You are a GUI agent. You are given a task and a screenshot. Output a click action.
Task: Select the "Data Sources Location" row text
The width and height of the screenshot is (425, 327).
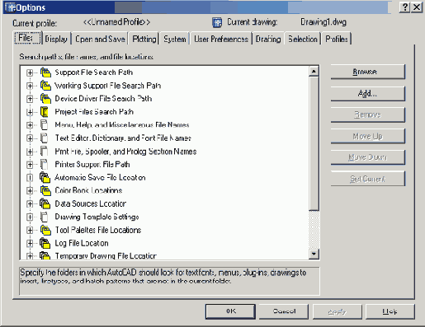tap(91, 203)
